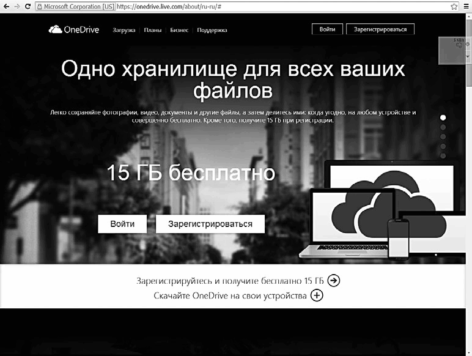Click the URL address bar field
The image size is (472, 356).
point(247,6)
